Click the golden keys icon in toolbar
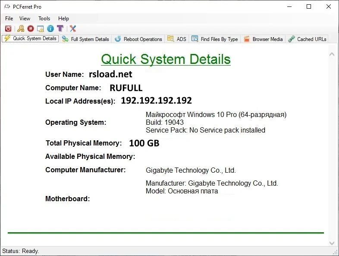 coord(21,28)
